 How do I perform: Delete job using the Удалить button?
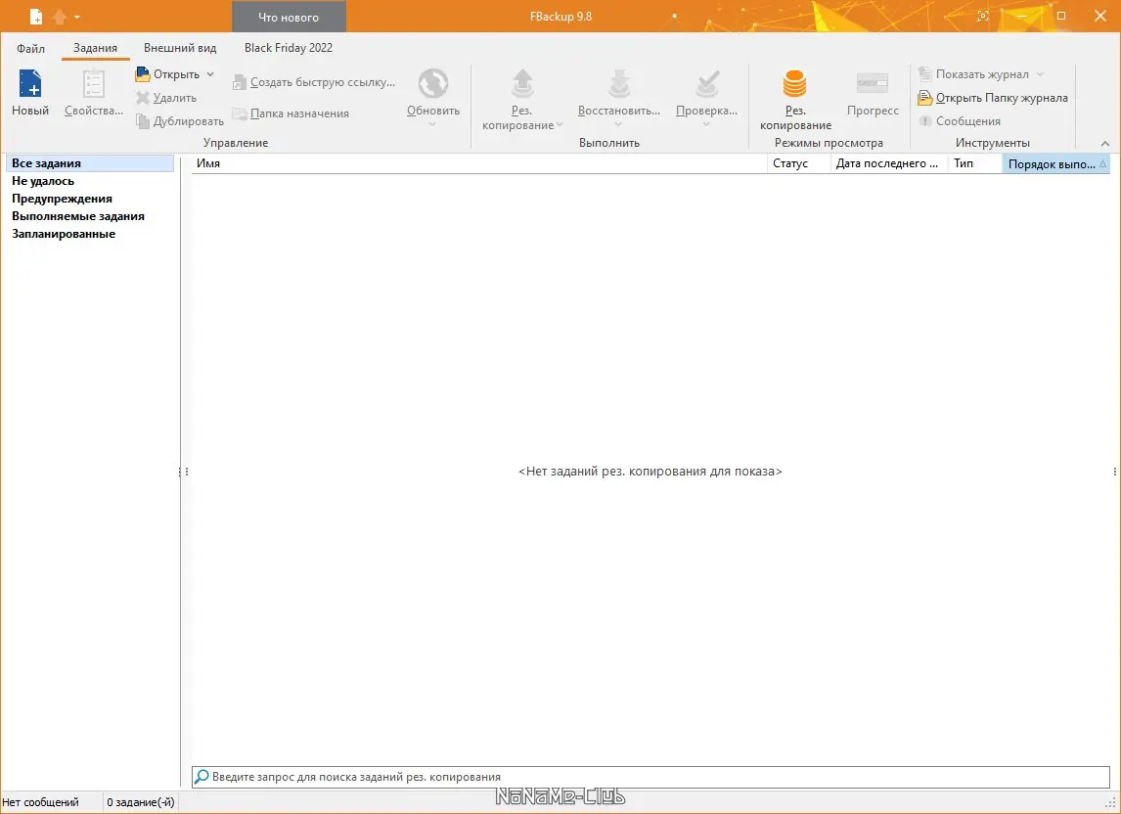pos(166,97)
